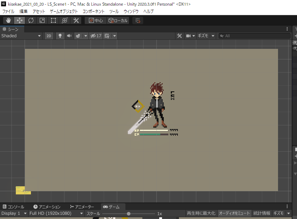Switch to アニメーター tab

82,207
